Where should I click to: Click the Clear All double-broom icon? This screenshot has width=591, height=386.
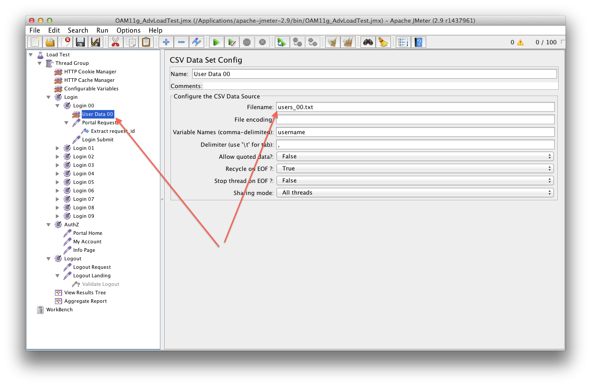click(x=348, y=42)
